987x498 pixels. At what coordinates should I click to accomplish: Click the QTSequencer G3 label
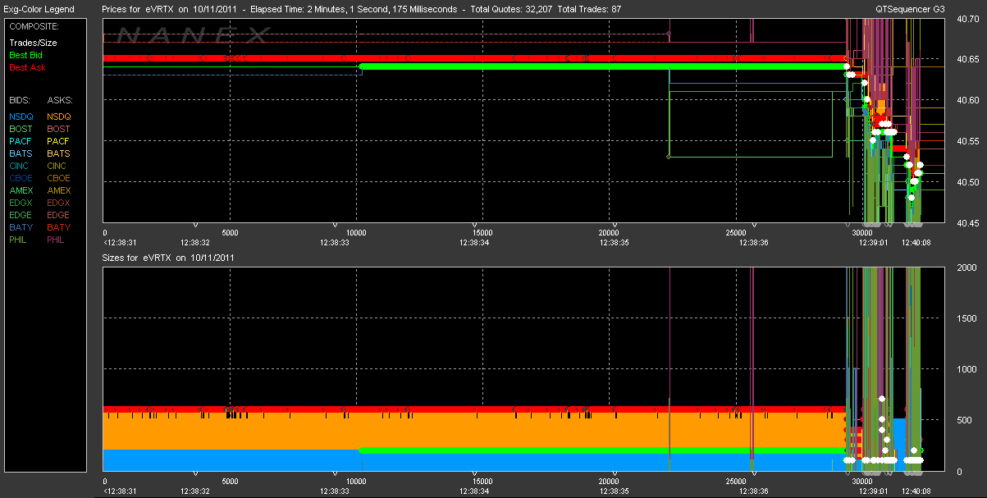[x=912, y=9]
